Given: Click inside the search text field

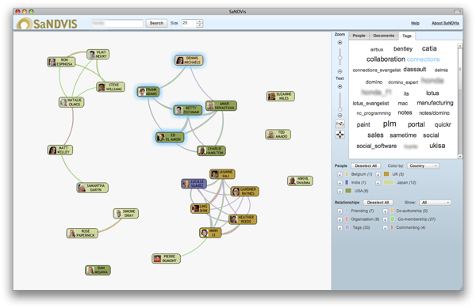Looking at the screenshot, I should click(117, 23).
